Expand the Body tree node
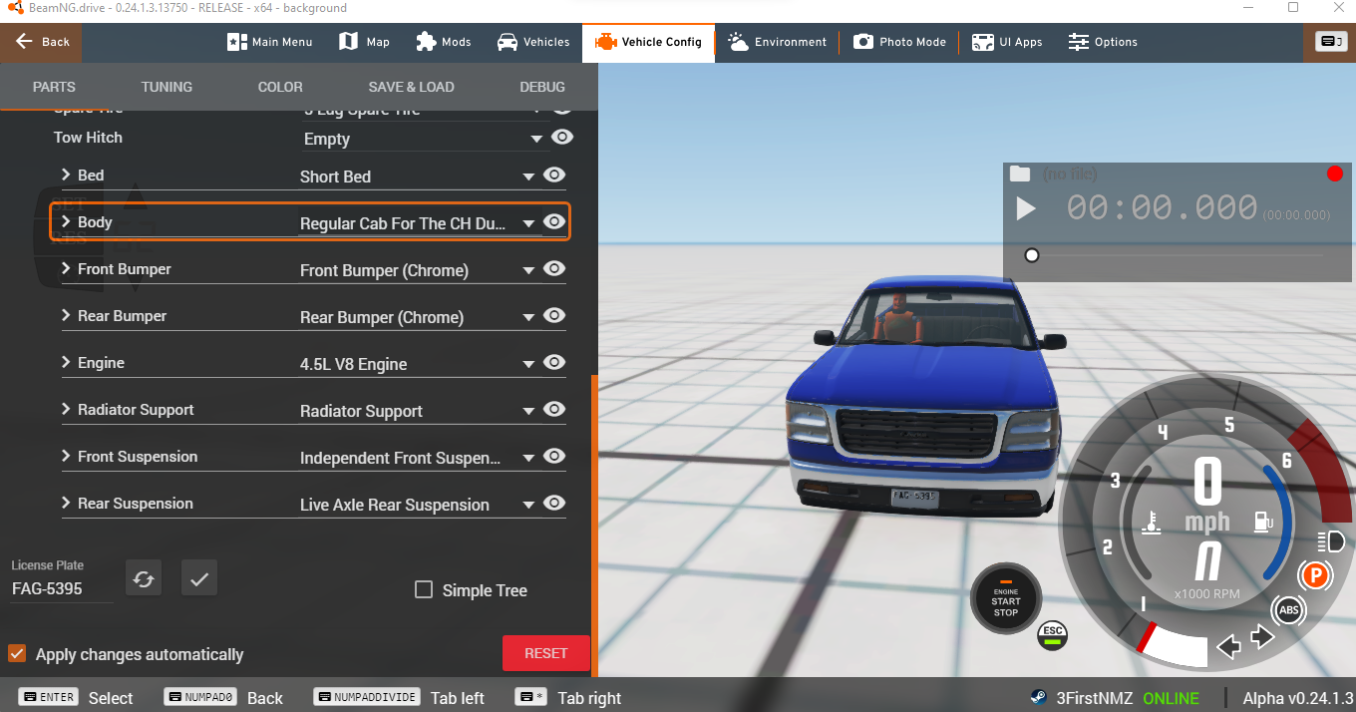Image resolution: width=1356 pixels, height=712 pixels. click(x=66, y=221)
